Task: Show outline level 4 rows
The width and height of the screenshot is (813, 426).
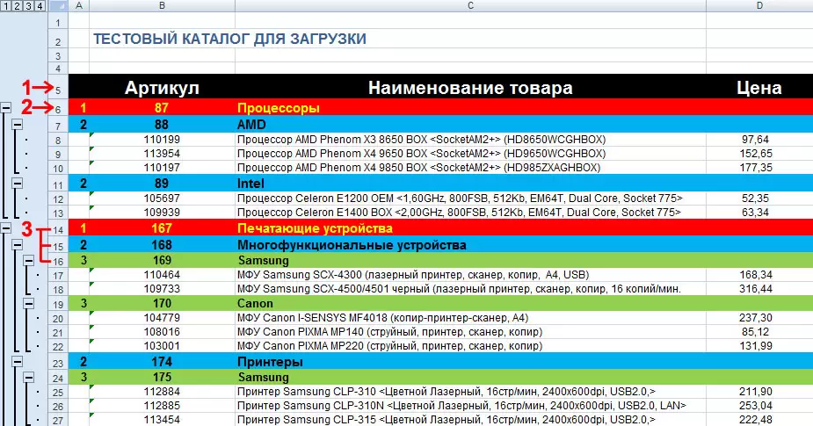Action: pos(40,7)
